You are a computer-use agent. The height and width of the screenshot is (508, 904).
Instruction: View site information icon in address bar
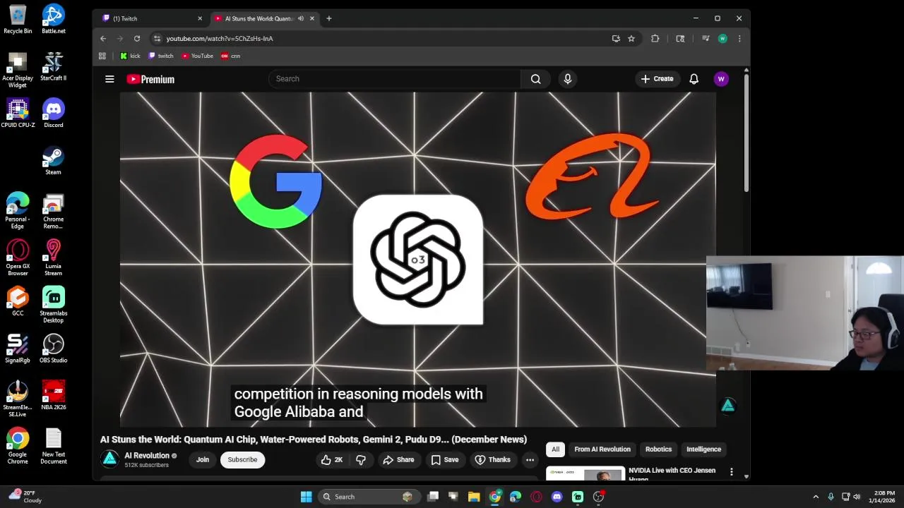157,38
